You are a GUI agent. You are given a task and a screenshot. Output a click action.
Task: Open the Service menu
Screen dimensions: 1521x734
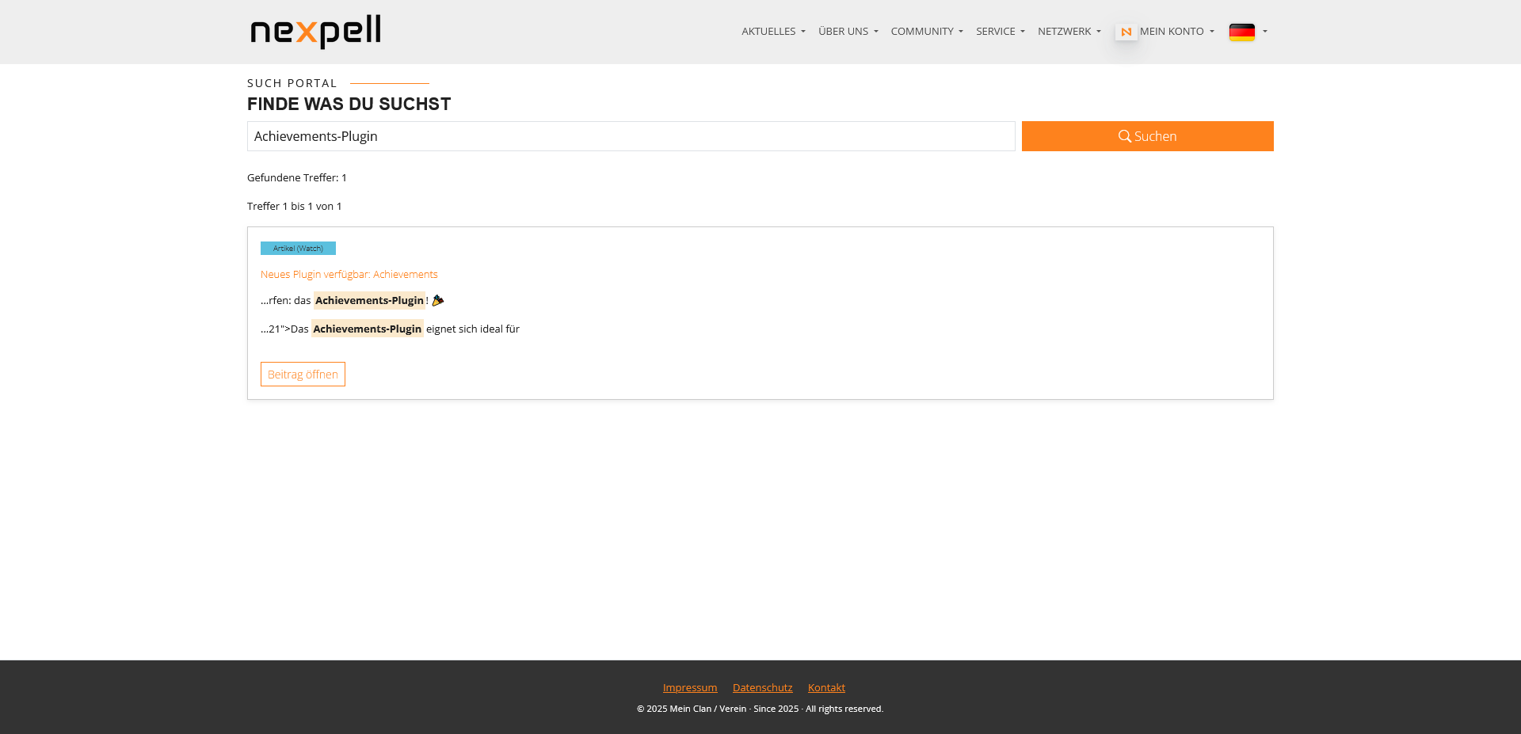1000,32
